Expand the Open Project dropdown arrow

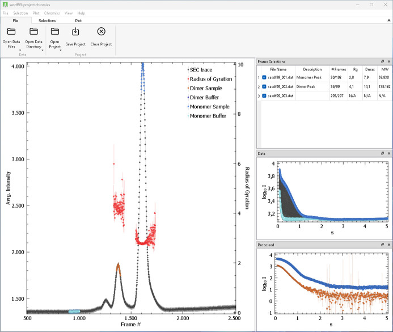(60, 50)
